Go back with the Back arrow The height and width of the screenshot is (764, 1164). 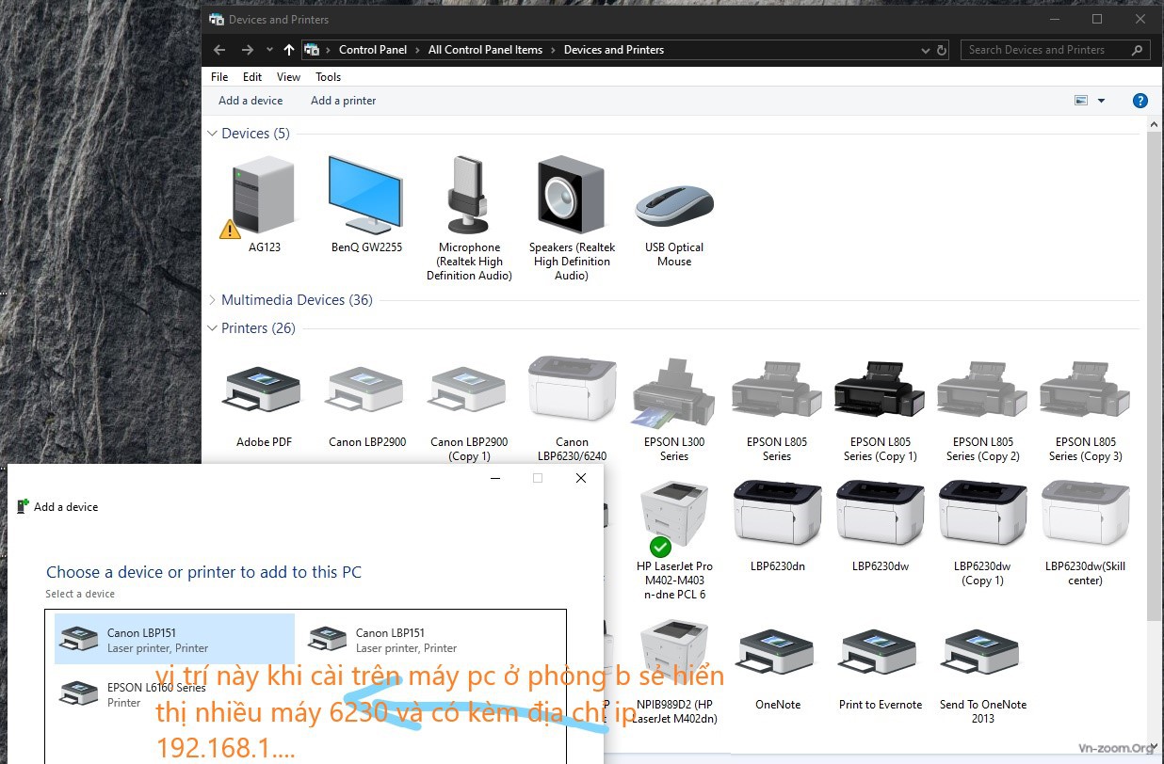(x=219, y=50)
